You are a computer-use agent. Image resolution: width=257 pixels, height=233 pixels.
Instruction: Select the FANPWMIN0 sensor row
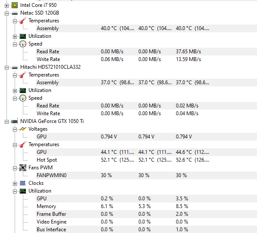[x=146, y=175]
